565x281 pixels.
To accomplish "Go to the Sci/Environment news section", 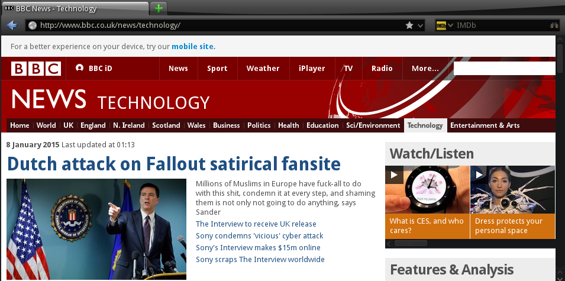I will pyautogui.click(x=373, y=125).
